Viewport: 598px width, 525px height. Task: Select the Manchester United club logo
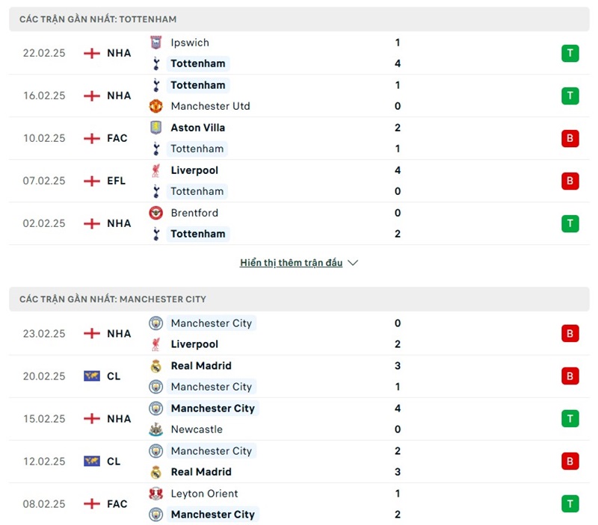(x=155, y=106)
